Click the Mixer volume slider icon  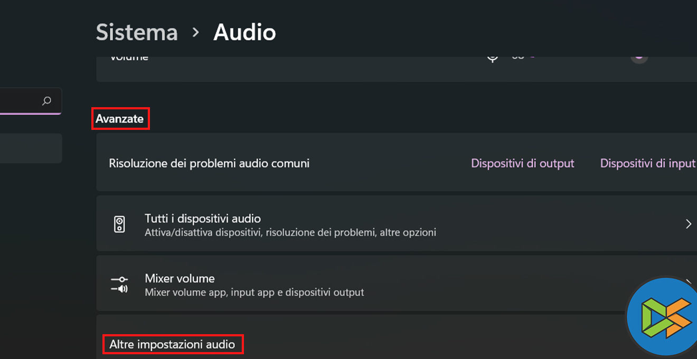pos(120,284)
